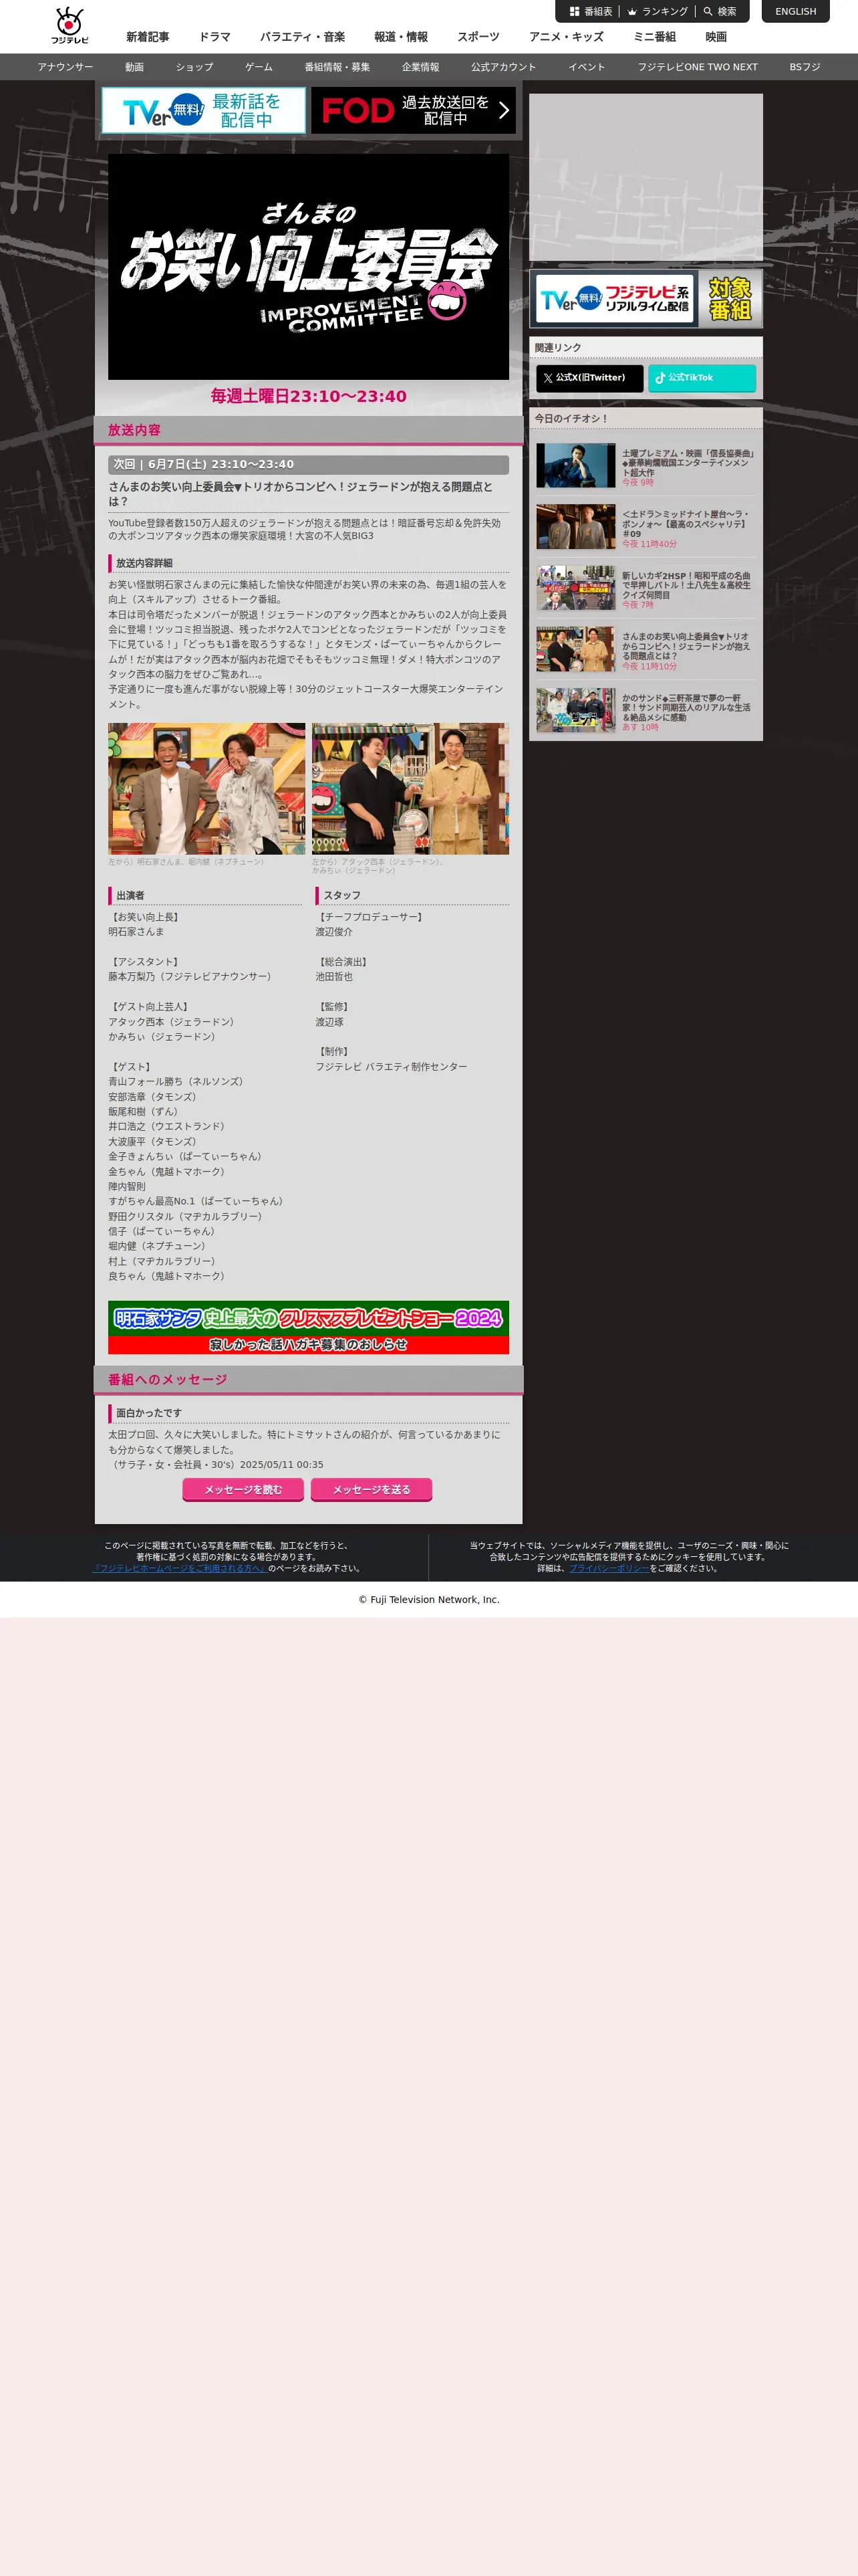This screenshot has height=2576, width=858.
Task: Open 新着記事 menu item
Action: (147, 37)
